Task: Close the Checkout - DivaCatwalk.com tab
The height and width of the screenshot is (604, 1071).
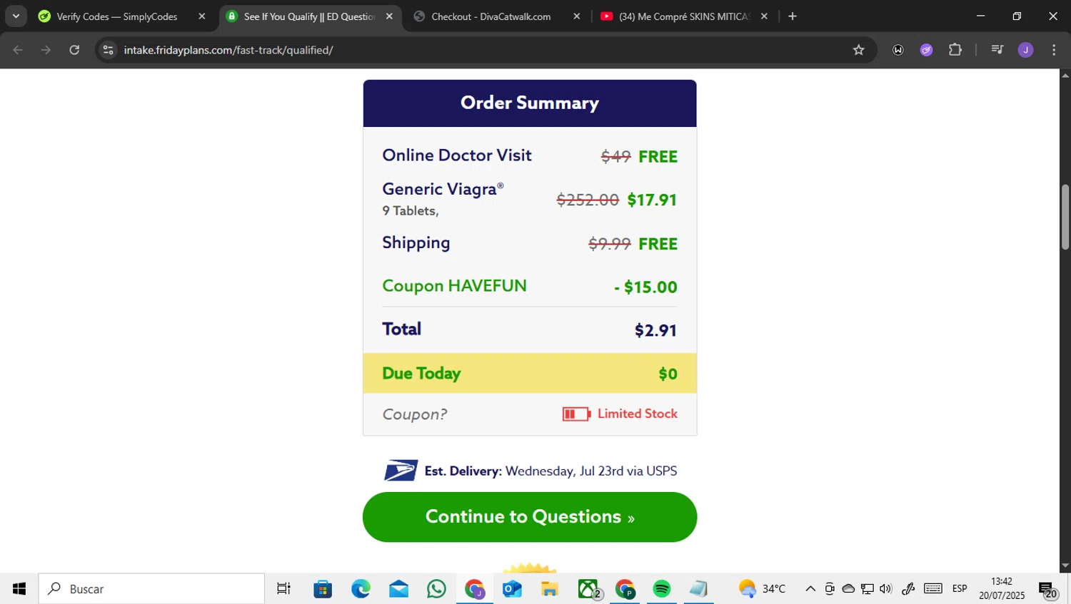Action: [x=576, y=16]
